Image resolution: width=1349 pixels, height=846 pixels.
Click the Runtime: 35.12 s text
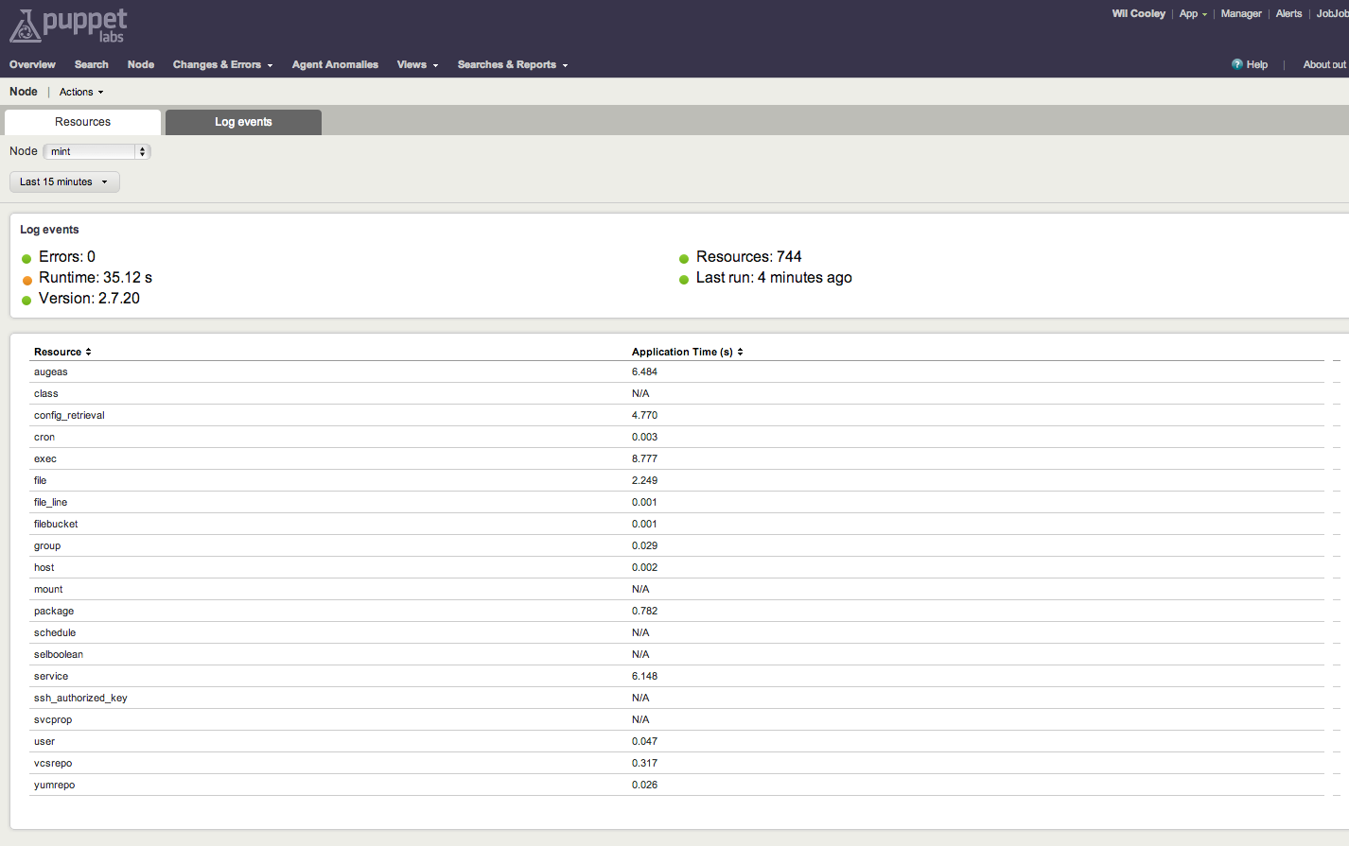coord(96,277)
